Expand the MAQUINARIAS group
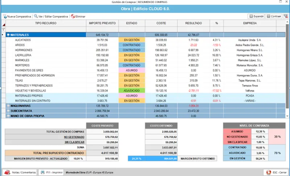 (8, 106)
